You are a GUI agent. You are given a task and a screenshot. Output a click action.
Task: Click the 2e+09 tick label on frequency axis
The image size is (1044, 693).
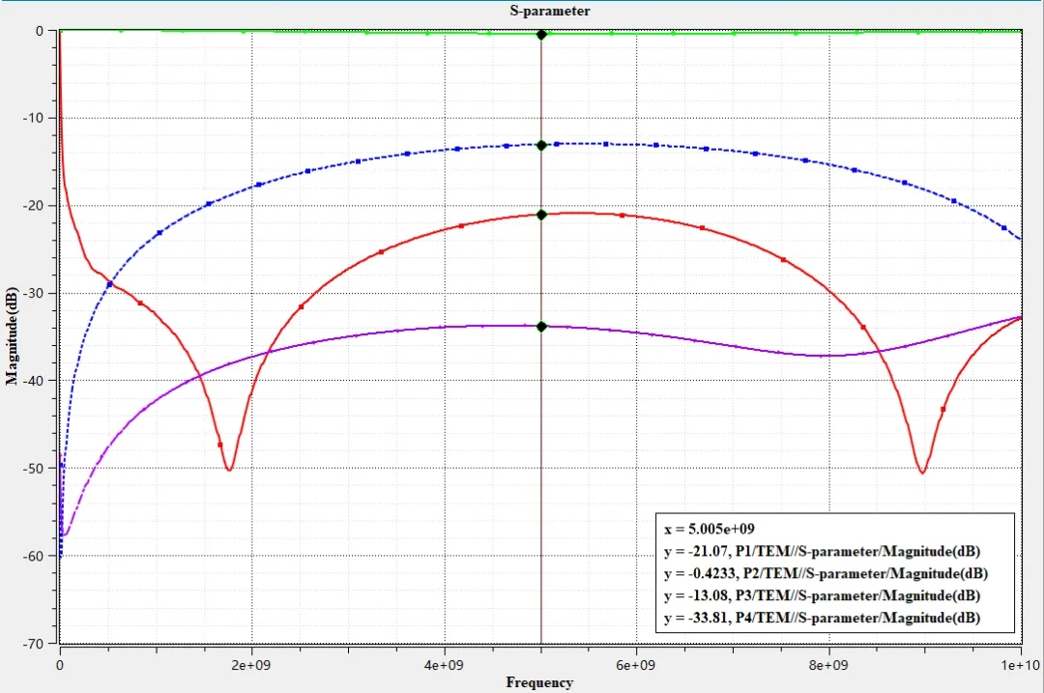coord(251,666)
